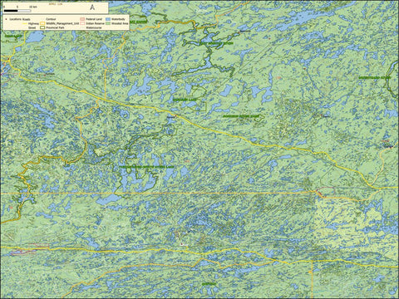
Task: Click the 'Street' legend label
Action: pos(32,27)
